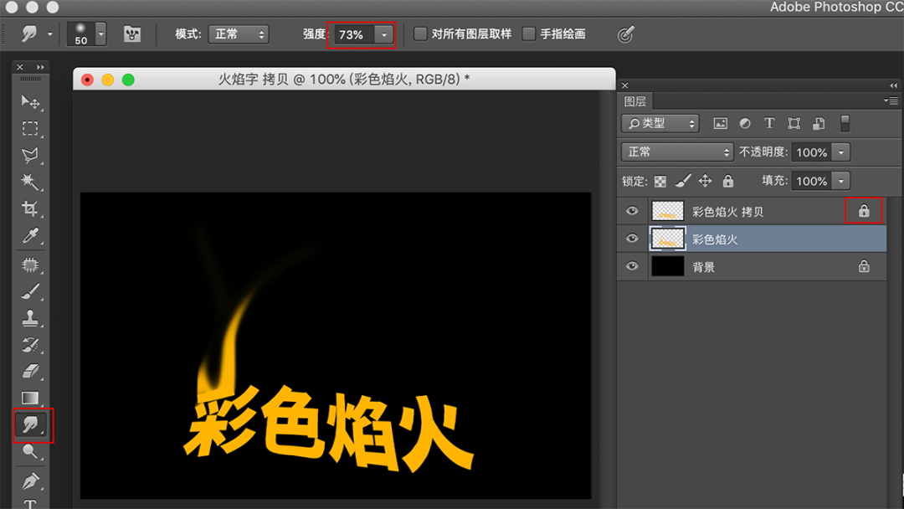
Task: Choose the Clone Stamp tool
Action: point(30,317)
